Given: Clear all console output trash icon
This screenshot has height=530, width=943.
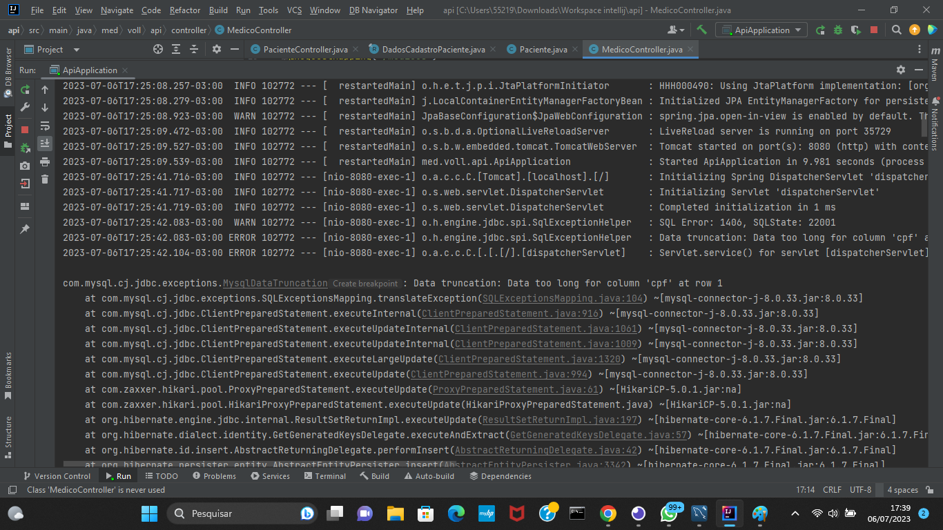Looking at the screenshot, I should [x=45, y=179].
